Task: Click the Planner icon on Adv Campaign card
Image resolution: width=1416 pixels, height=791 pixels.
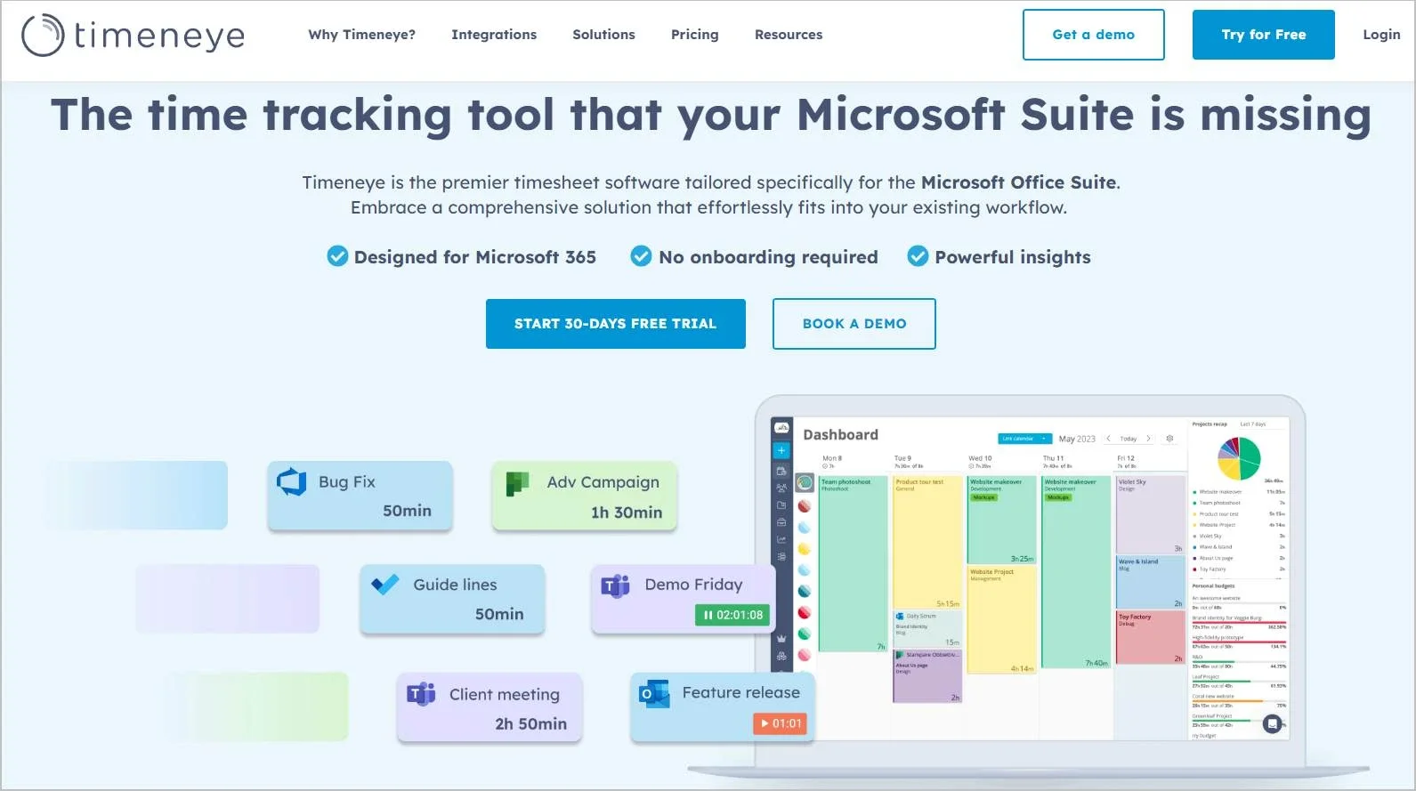Action: (x=517, y=483)
